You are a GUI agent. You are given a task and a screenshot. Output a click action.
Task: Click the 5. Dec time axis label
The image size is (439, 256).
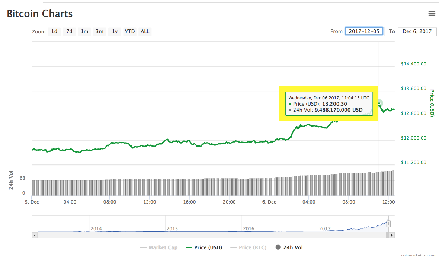click(x=32, y=202)
